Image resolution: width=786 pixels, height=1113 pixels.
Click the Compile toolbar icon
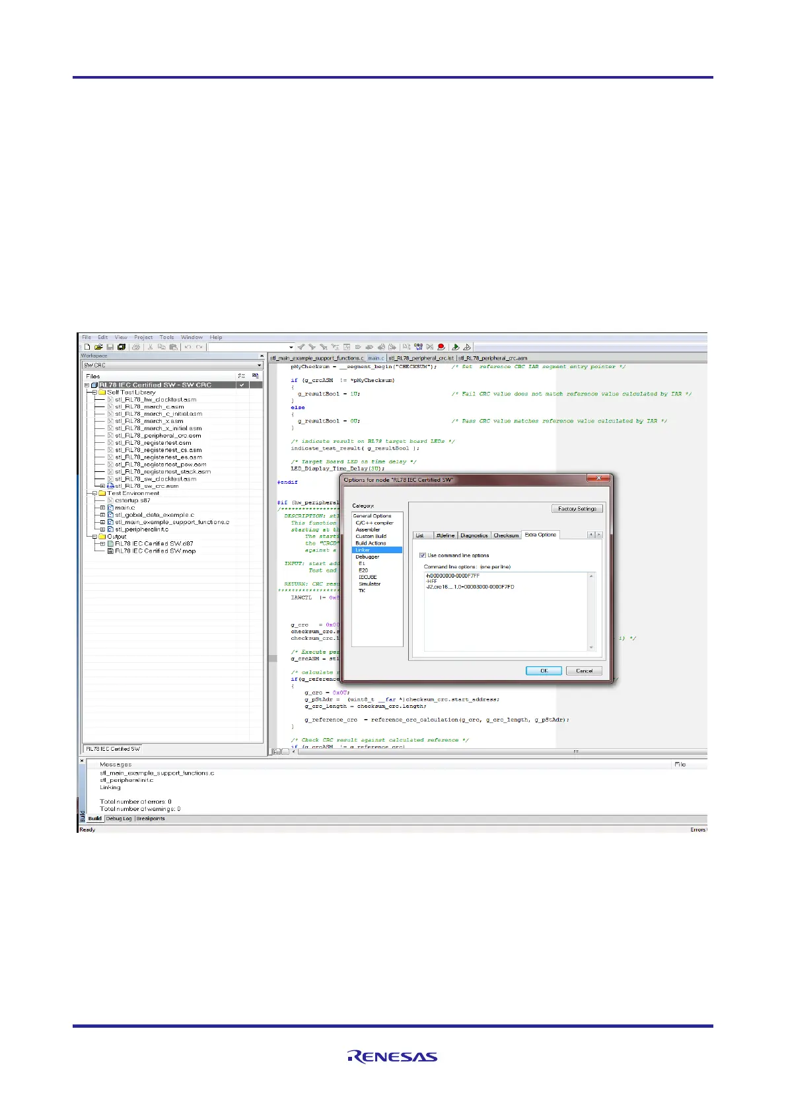(x=407, y=347)
